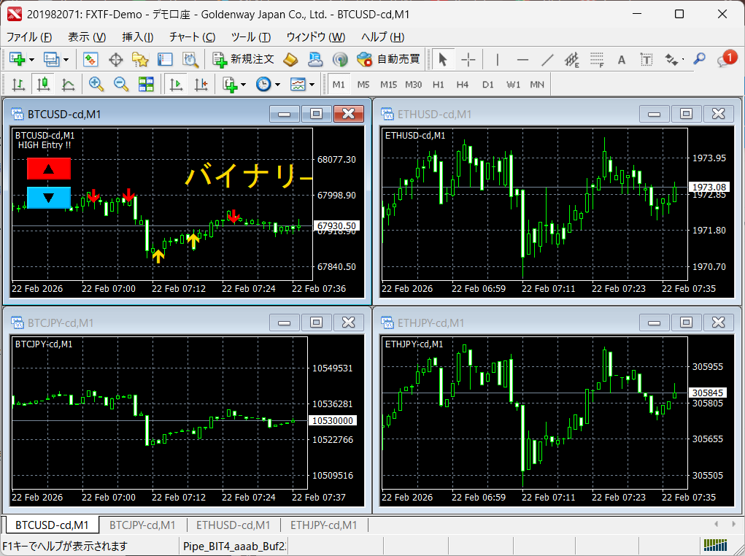
Task: Switch timeframe to D1
Action: click(488, 84)
